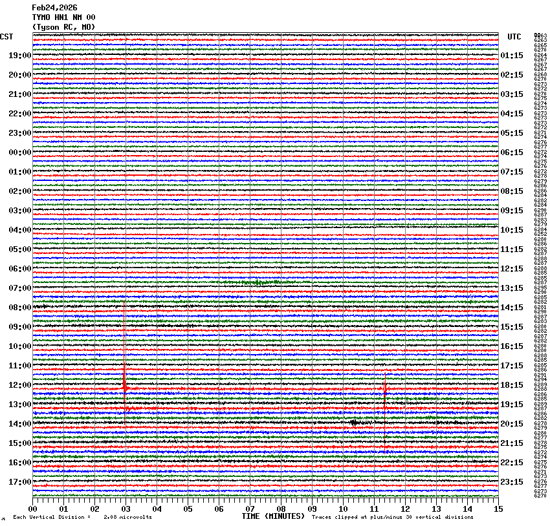Click the red spike near minute 11 at 12:00 CST
Viewport: 550px width, 526px height.
pos(385,389)
